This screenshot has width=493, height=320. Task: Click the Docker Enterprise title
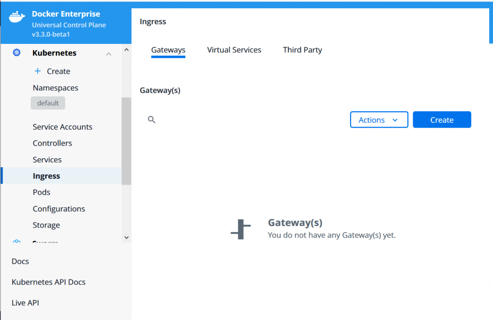coord(66,14)
